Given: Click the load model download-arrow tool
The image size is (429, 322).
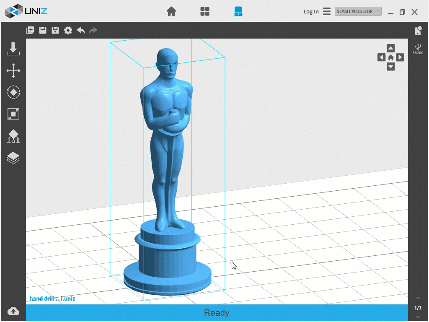Looking at the screenshot, I should click(x=13, y=49).
